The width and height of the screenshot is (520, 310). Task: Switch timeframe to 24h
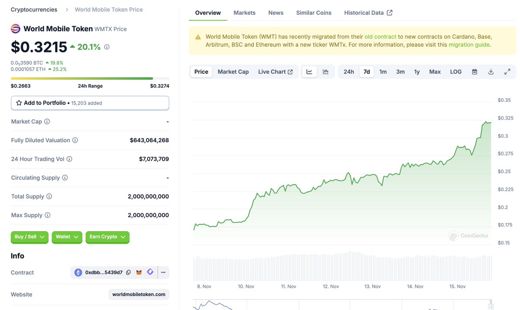(348, 72)
